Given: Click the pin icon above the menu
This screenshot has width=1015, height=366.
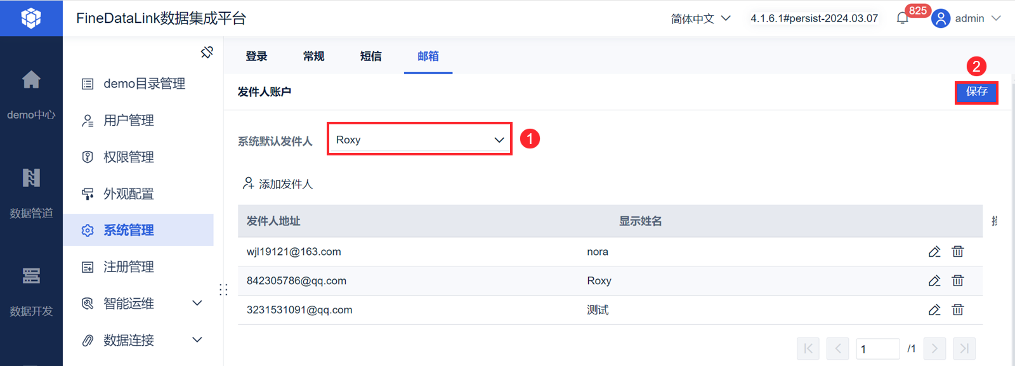Looking at the screenshot, I should pyautogui.click(x=207, y=53).
